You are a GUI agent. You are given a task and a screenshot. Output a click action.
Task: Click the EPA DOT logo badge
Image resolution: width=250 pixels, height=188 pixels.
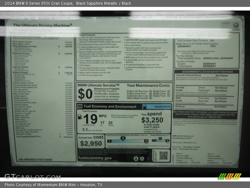pyautogui.click(x=80, y=106)
